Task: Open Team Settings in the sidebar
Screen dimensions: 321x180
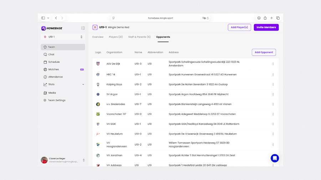Action: tap(63, 100)
